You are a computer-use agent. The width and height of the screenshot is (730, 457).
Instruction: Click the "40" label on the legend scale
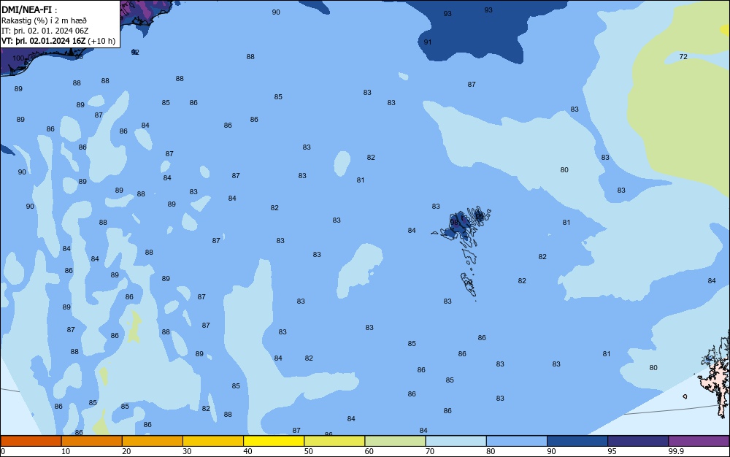click(247, 451)
